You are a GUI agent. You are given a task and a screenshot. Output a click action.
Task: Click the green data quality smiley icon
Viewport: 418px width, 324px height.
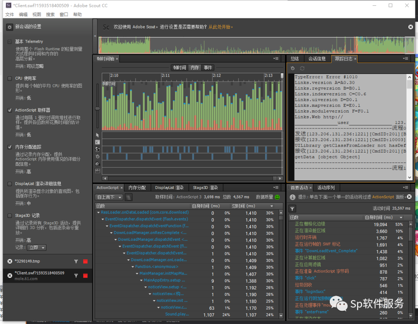point(277,197)
